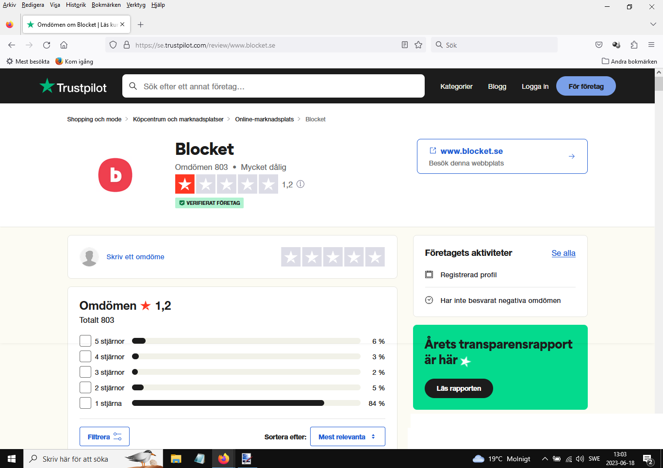This screenshot has width=663, height=468.
Task: Open the Arkiv menu
Action: tap(9, 5)
